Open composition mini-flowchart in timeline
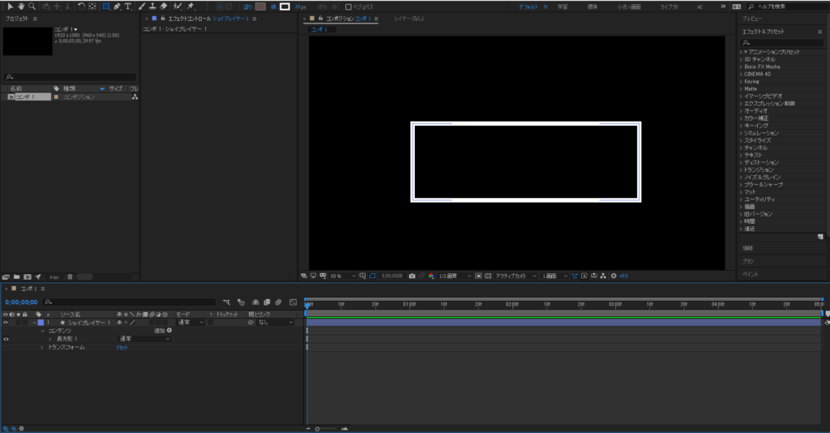This screenshot has width=830, height=433. tap(227, 302)
